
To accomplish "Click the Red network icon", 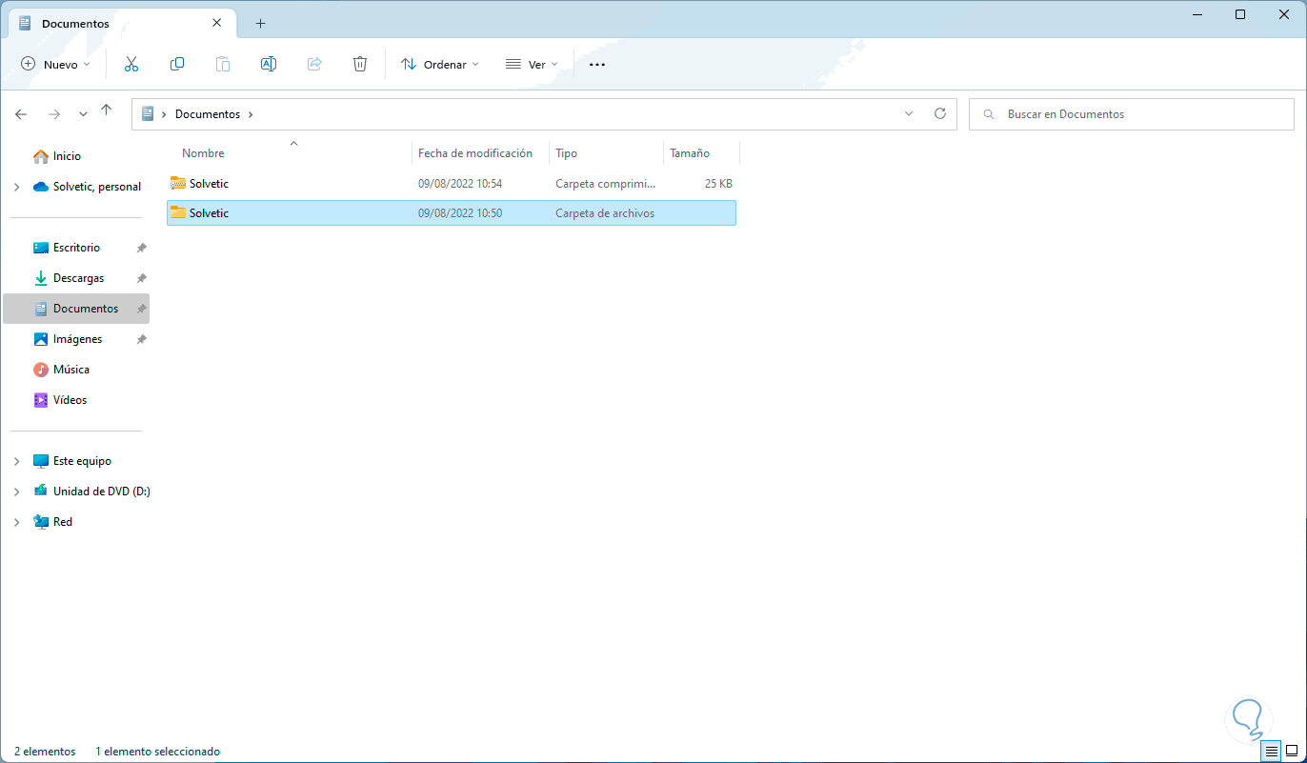I will pyautogui.click(x=41, y=522).
